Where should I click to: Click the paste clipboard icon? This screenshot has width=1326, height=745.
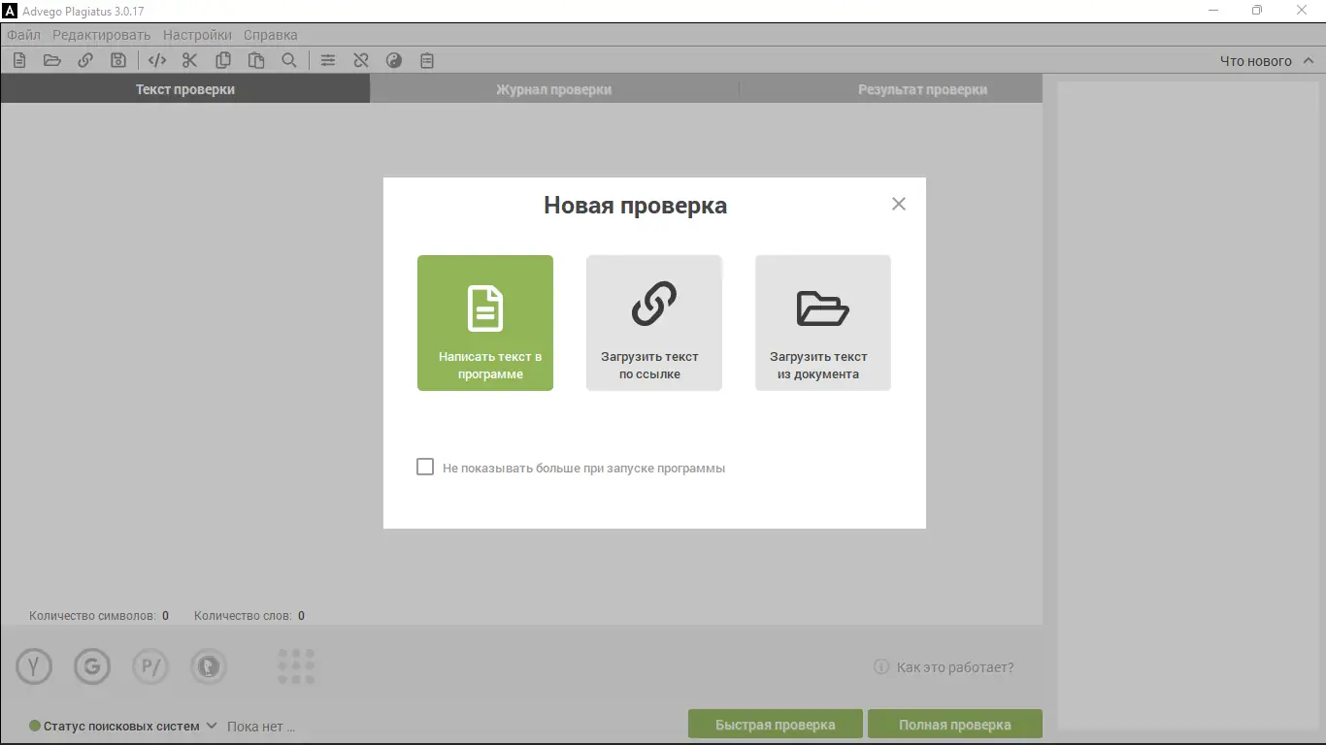(x=256, y=60)
